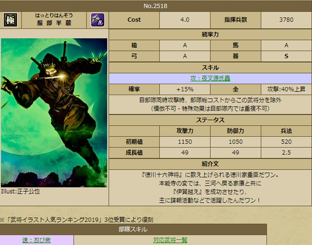Open the 攻：夜叉源氏轟 skill link
The width and height of the screenshot is (312, 245).
[210, 78]
